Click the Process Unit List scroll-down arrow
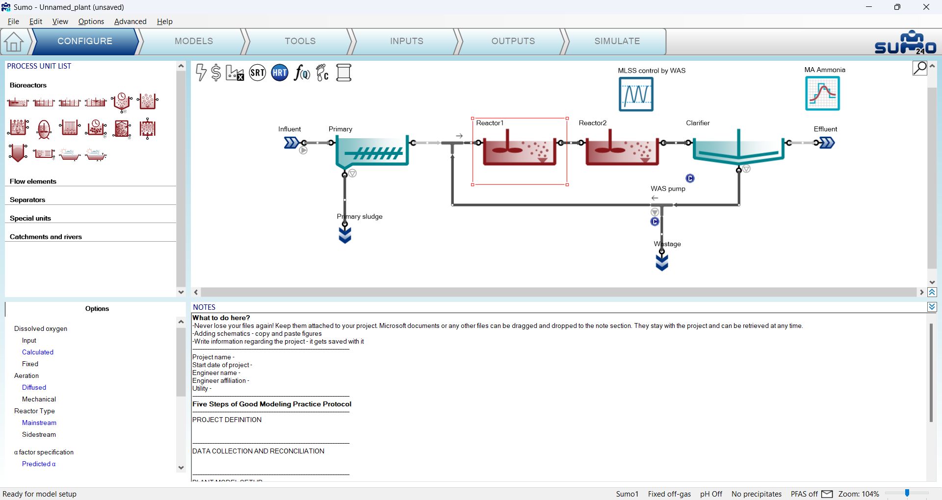942x500 pixels. (x=181, y=292)
